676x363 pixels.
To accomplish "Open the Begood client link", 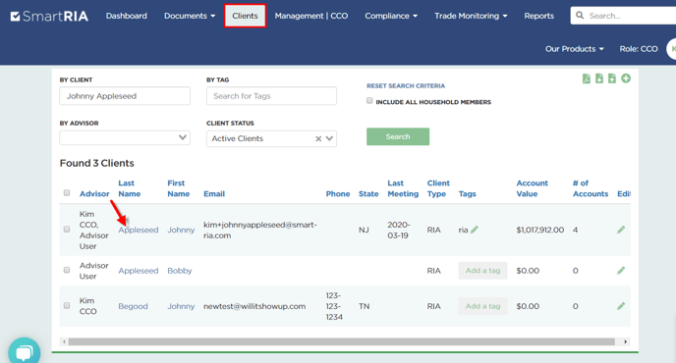I will (x=133, y=306).
